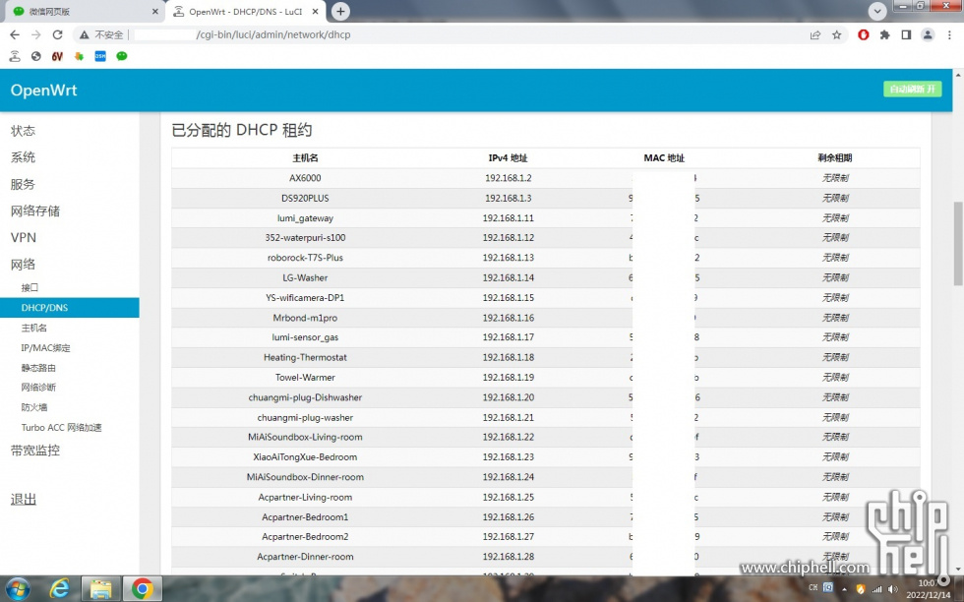Select the DHCP/DNS submenu item

(x=70, y=308)
